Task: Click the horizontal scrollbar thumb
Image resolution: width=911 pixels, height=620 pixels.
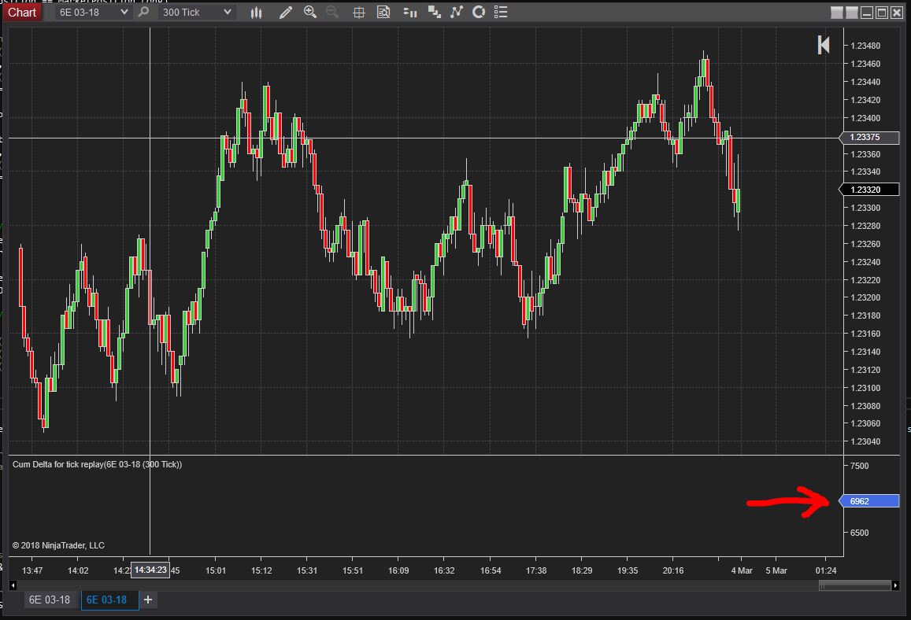Action: 854,585
